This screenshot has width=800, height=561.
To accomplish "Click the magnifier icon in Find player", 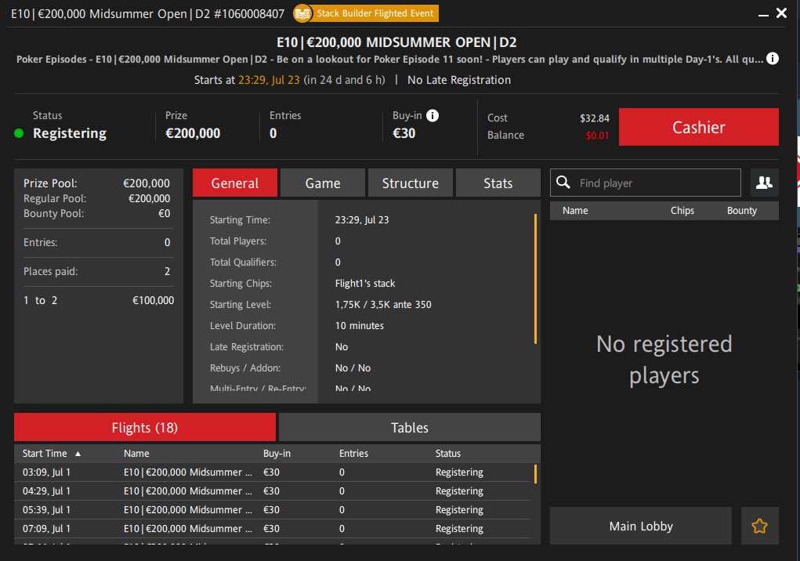I will click(563, 183).
